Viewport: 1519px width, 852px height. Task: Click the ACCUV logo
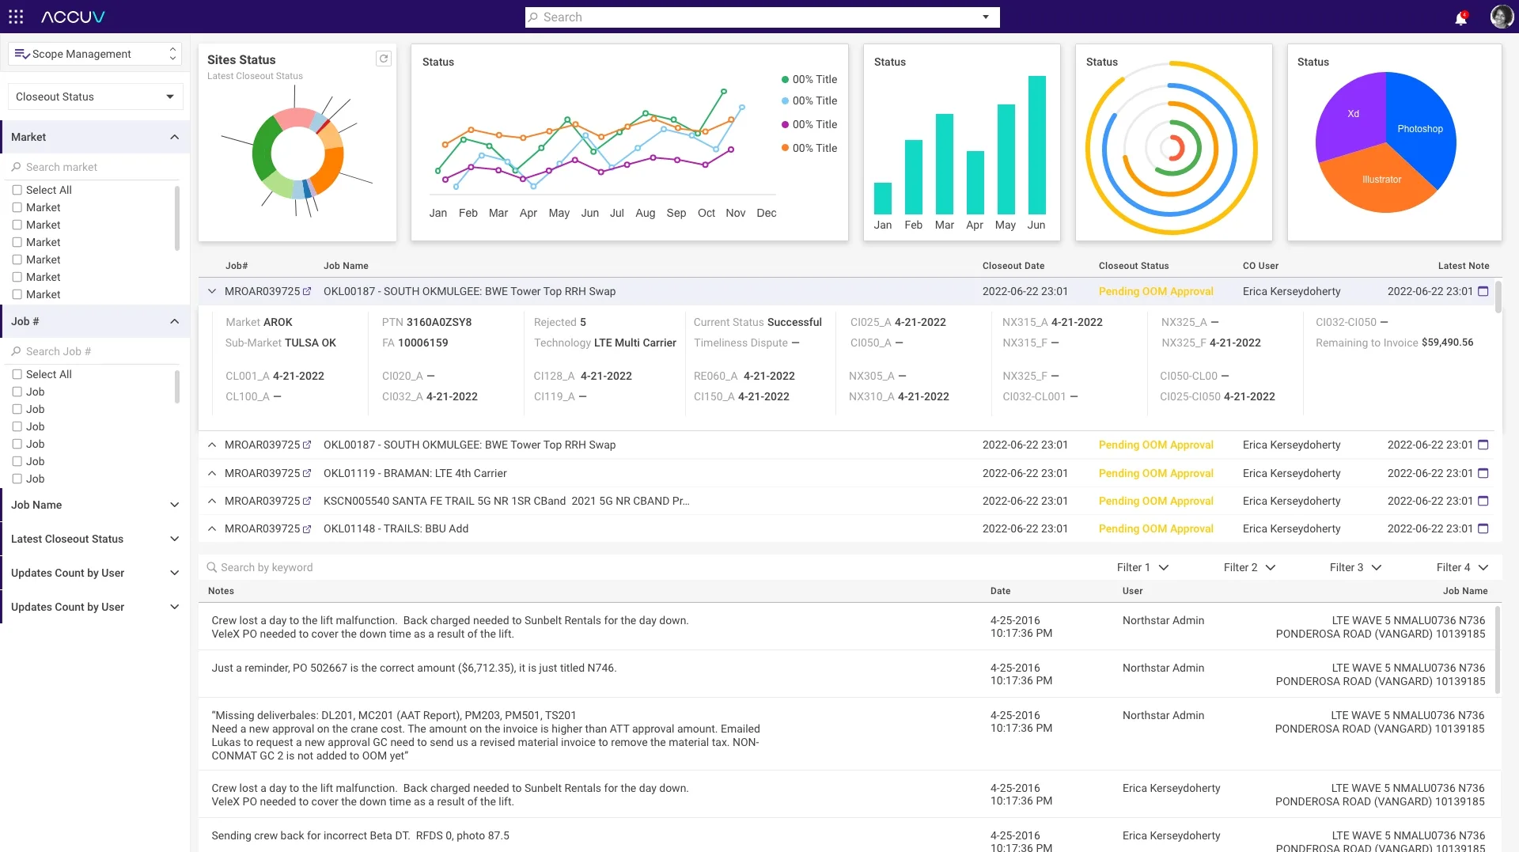pos(73,17)
